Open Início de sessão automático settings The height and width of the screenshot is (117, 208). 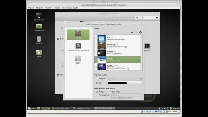(x=78, y=47)
